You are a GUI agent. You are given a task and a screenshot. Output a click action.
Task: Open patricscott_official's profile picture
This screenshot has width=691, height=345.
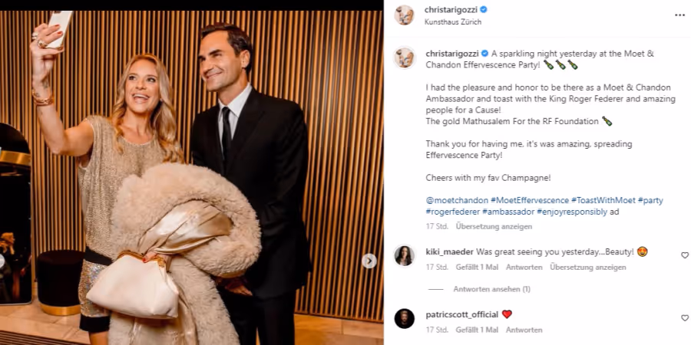[x=404, y=319]
